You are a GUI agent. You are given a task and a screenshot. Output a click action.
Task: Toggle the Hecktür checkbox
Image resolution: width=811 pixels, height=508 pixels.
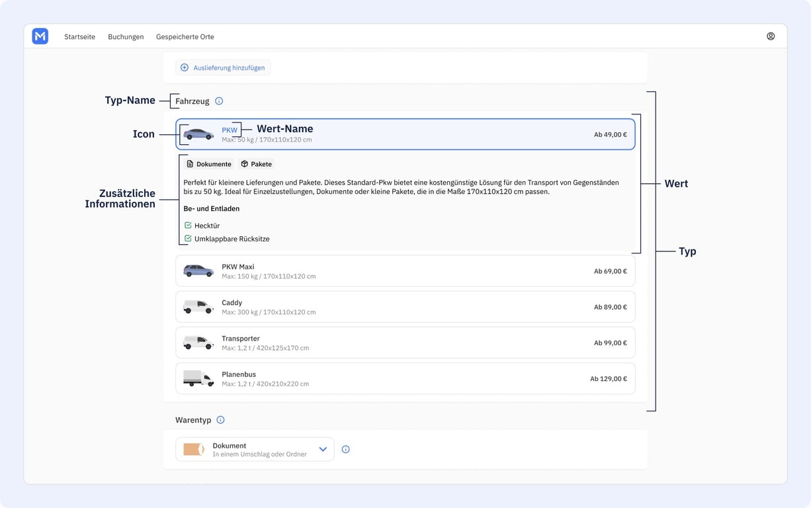pyautogui.click(x=188, y=226)
